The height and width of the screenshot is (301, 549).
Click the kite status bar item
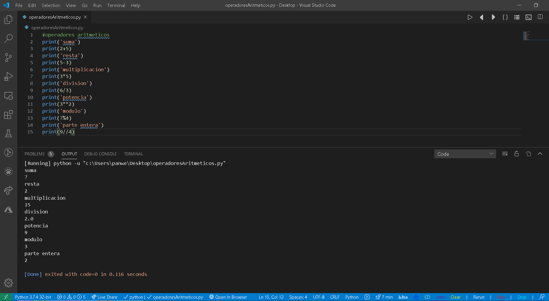tap(404, 297)
